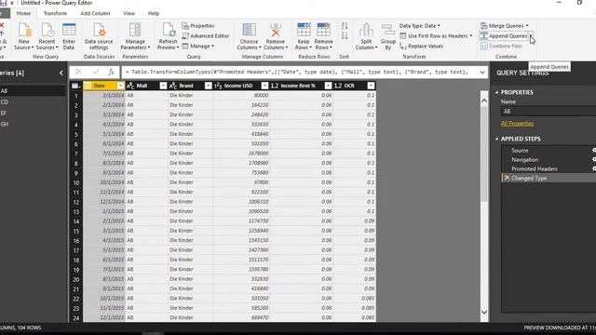Viewport: 596px width, 335px height.
Task: Click the Mall column data type icon
Action: point(130,86)
